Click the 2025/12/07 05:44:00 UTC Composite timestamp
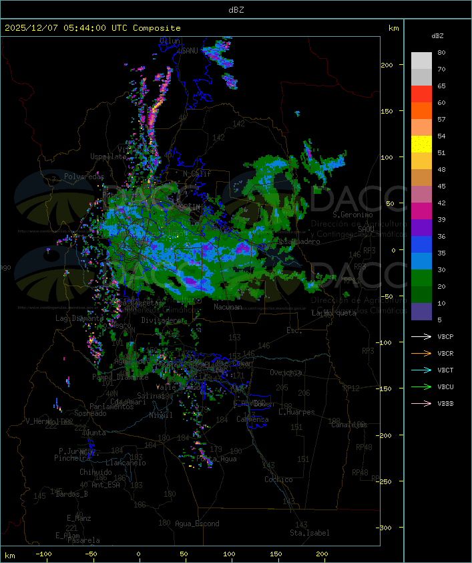472x563 pixels. [x=93, y=28]
